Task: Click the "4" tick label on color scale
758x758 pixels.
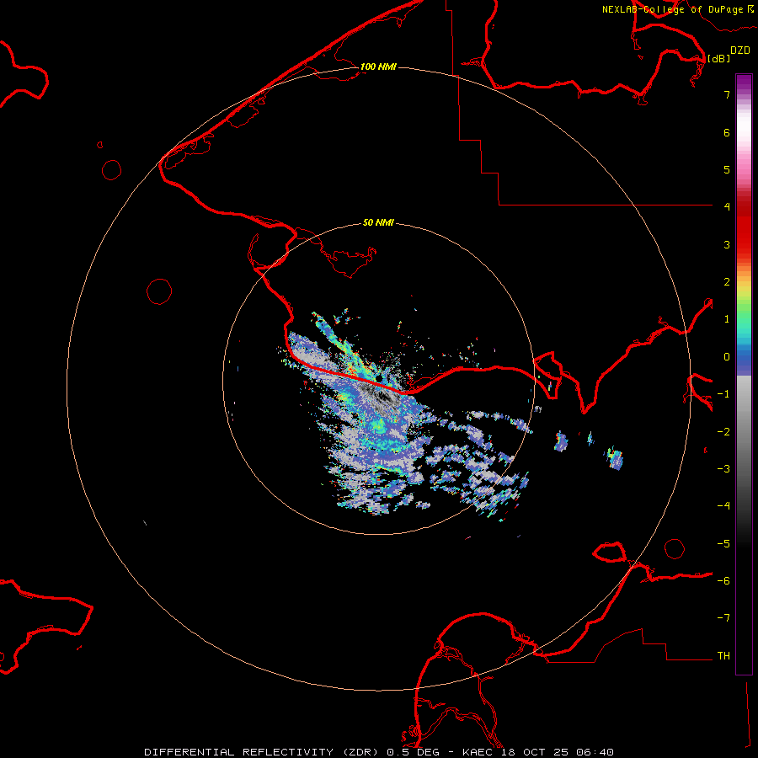Action: [727, 207]
